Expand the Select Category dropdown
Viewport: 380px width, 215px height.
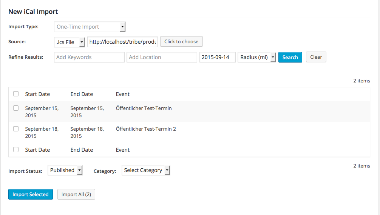(x=146, y=170)
